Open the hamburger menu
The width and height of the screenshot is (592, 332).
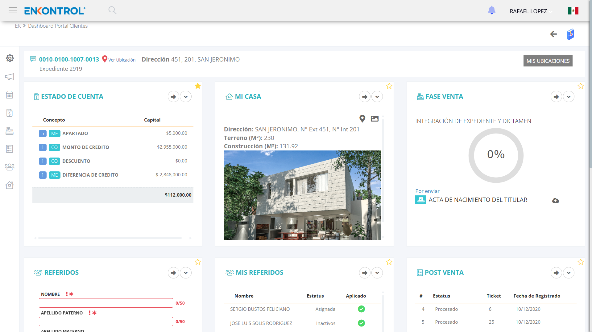coord(13,10)
